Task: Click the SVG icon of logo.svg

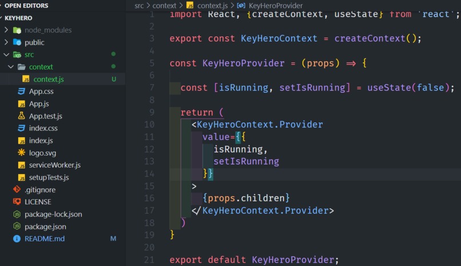Action: coord(22,153)
